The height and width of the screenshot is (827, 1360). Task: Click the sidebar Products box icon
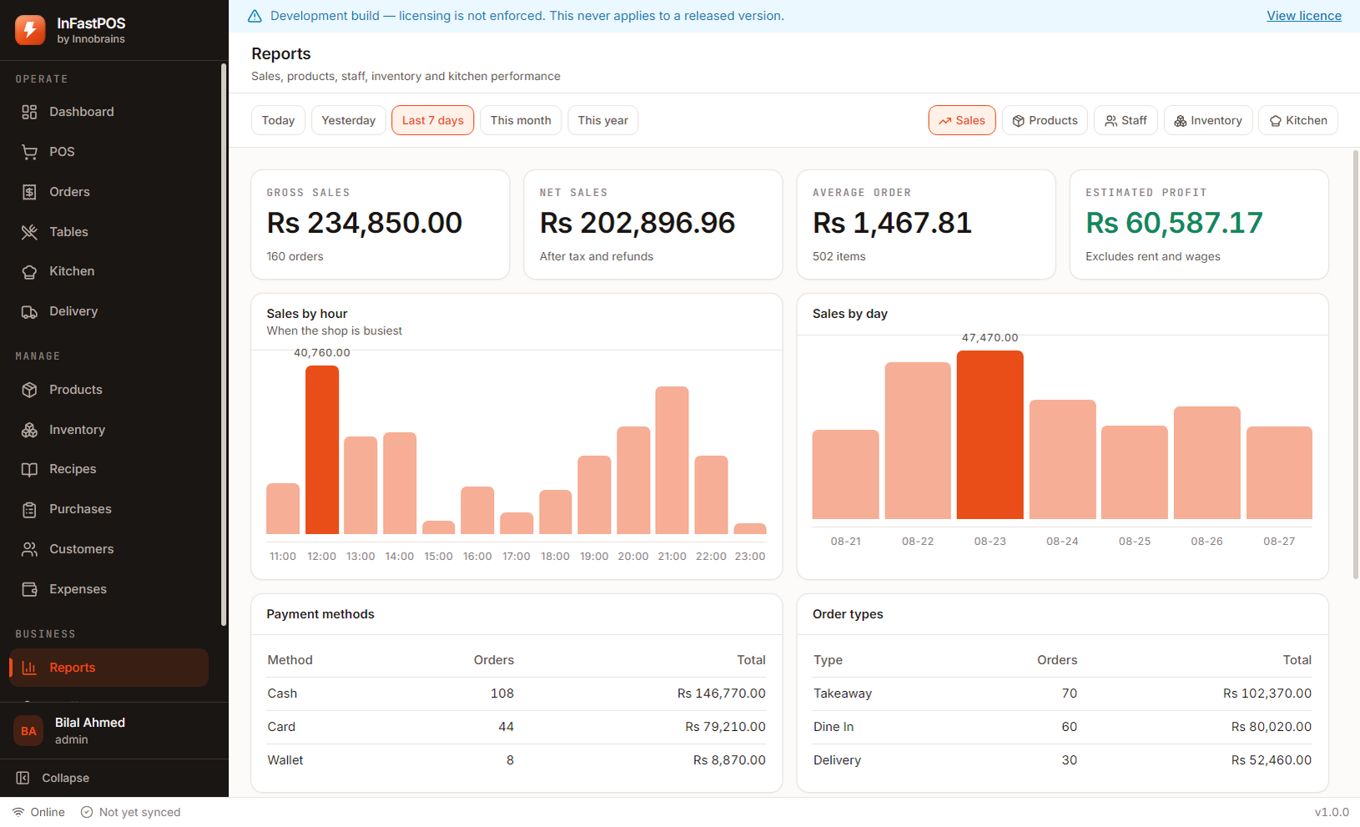click(29, 390)
